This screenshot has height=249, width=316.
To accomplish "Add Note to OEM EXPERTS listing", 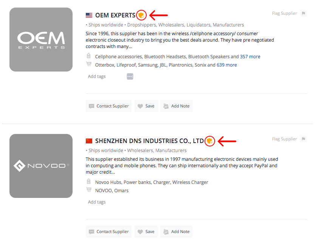I will pos(177,106).
